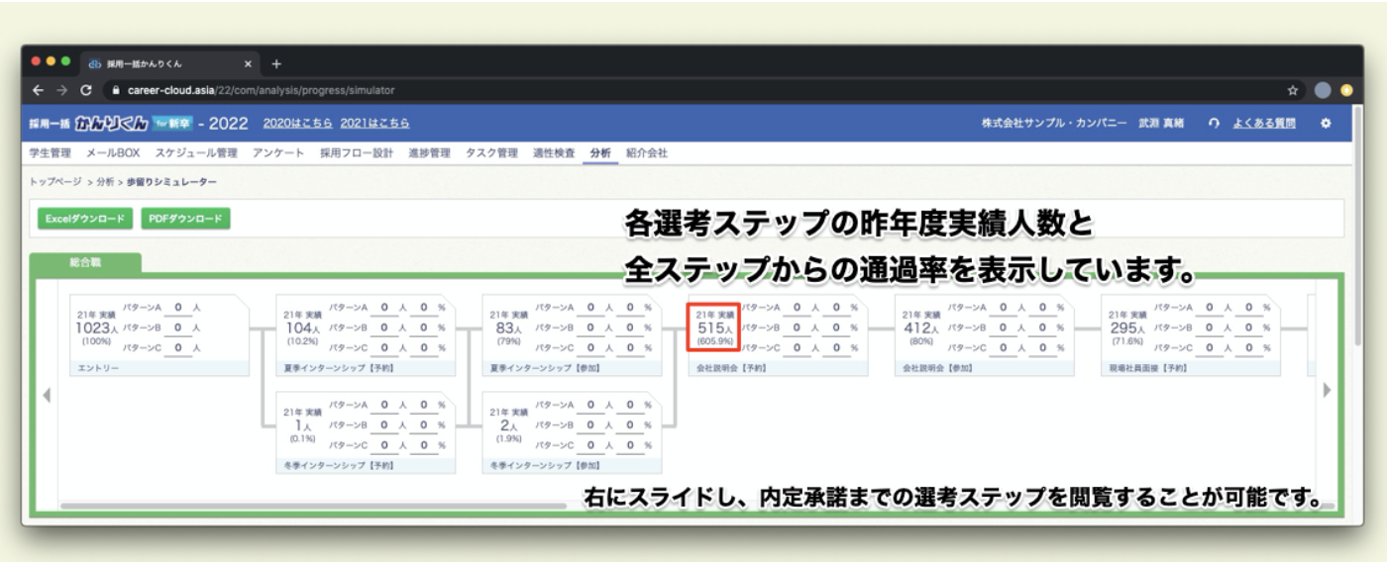Open 採用フロー設計 menu
This screenshot has width=1387, height=562.
click(x=357, y=153)
